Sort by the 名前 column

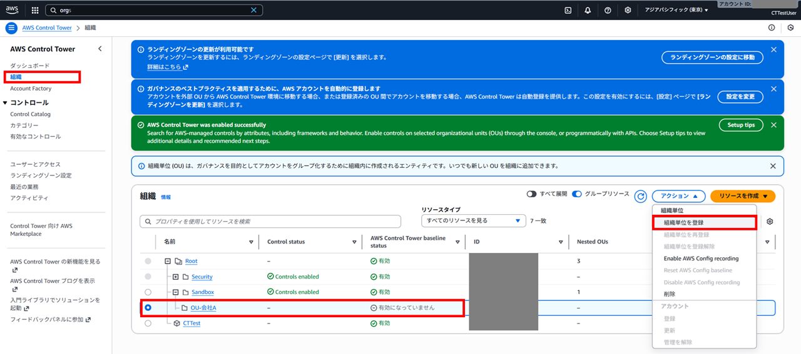point(251,242)
